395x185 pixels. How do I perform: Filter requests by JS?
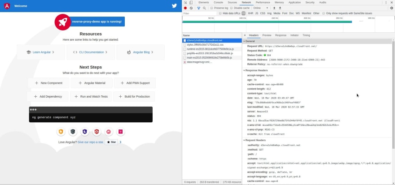coord(257,13)
